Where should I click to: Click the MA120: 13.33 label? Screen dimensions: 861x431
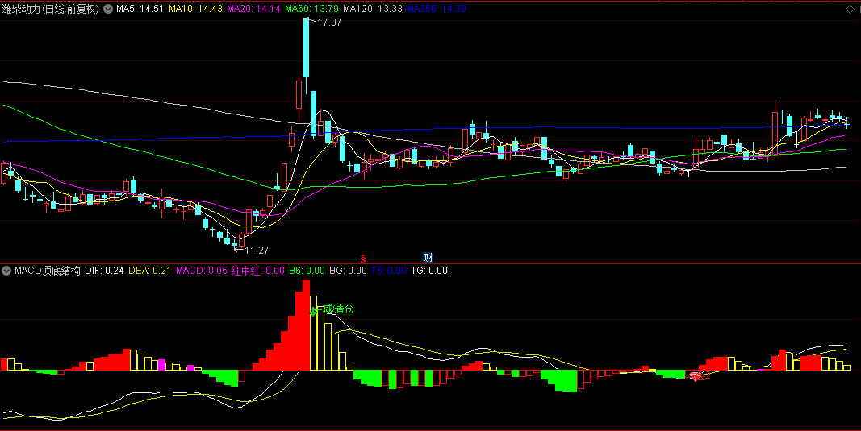pyautogui.click(x=373, y=9)
